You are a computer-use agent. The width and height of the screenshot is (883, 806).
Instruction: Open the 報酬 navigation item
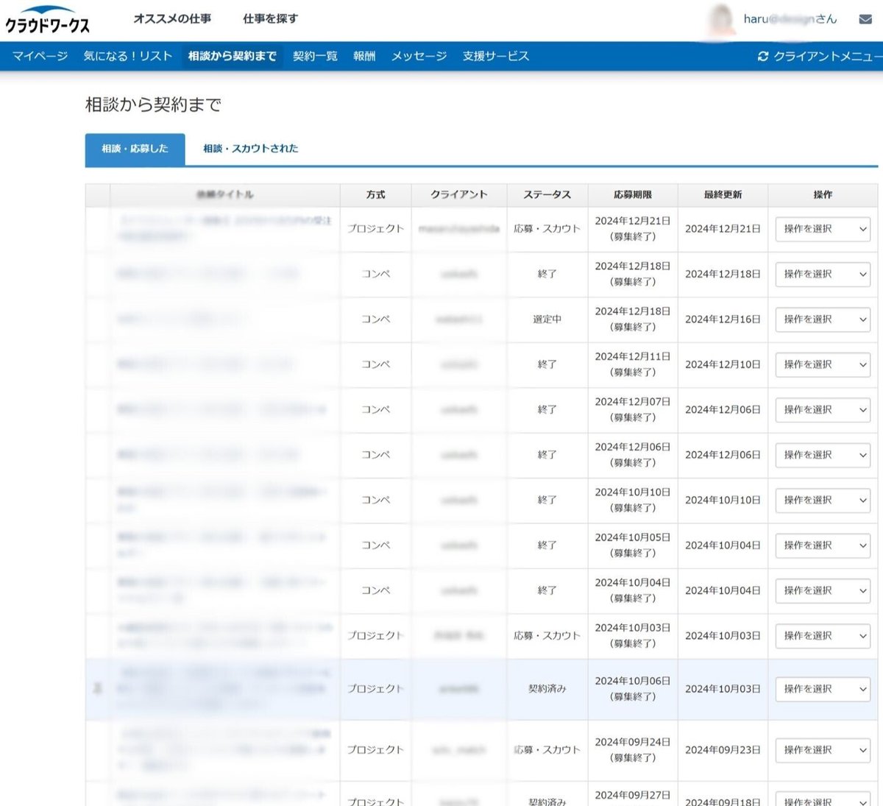364,55
